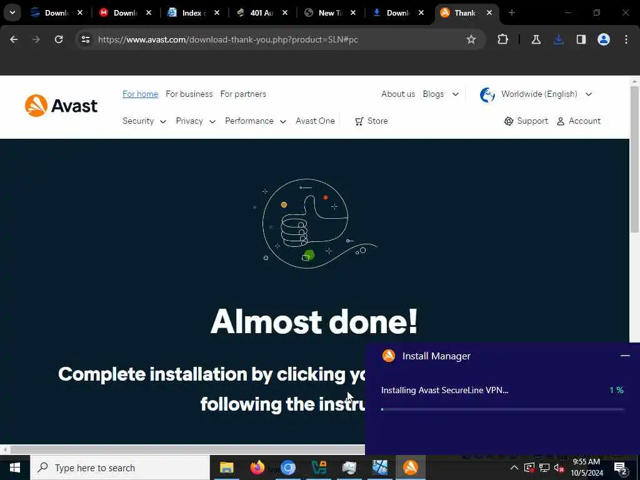Bookmark this page with the star
The image size is (640, 480).
pyautogui.click(x=471, y=39)
